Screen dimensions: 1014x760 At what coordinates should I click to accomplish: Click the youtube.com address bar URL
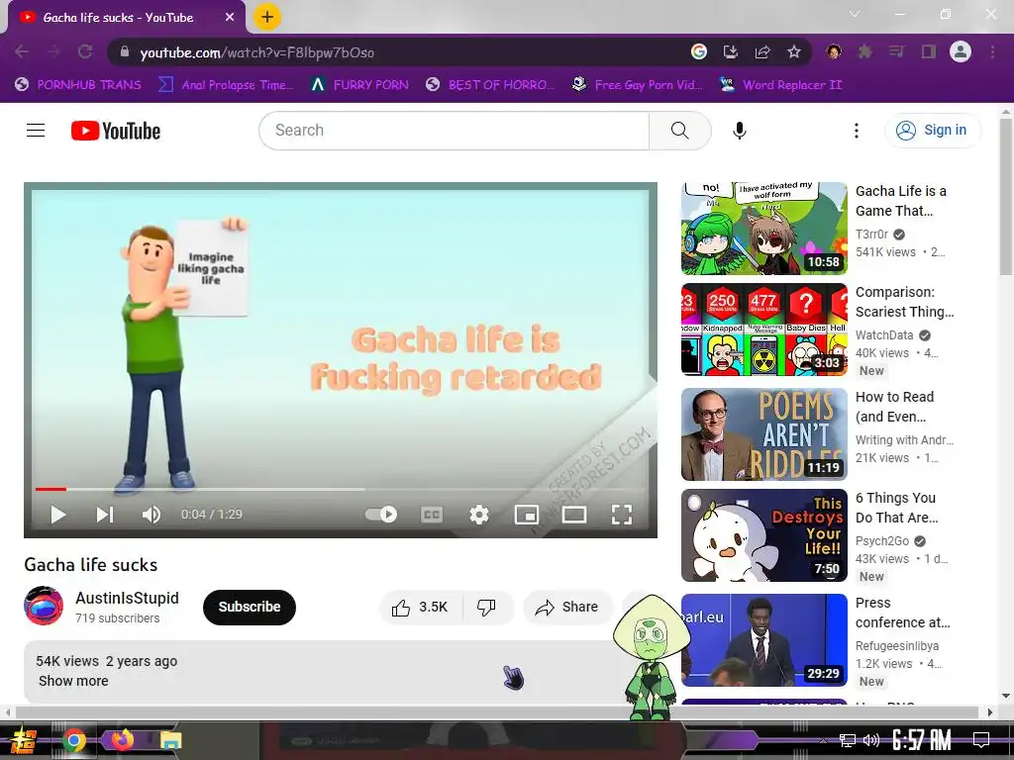pos(257,52)
